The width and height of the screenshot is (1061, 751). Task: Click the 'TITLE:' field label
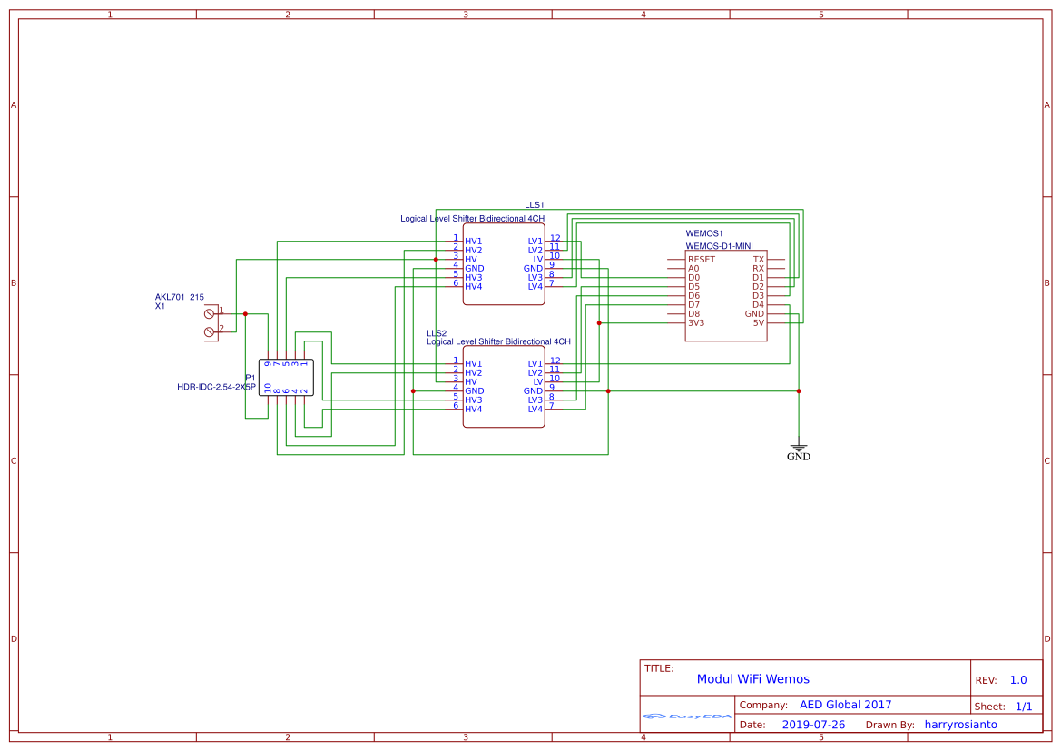click(x=659, y=668)
